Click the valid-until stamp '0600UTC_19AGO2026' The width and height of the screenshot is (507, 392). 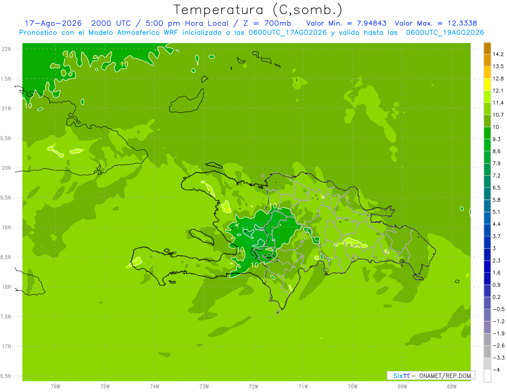(x=445, y=33)
